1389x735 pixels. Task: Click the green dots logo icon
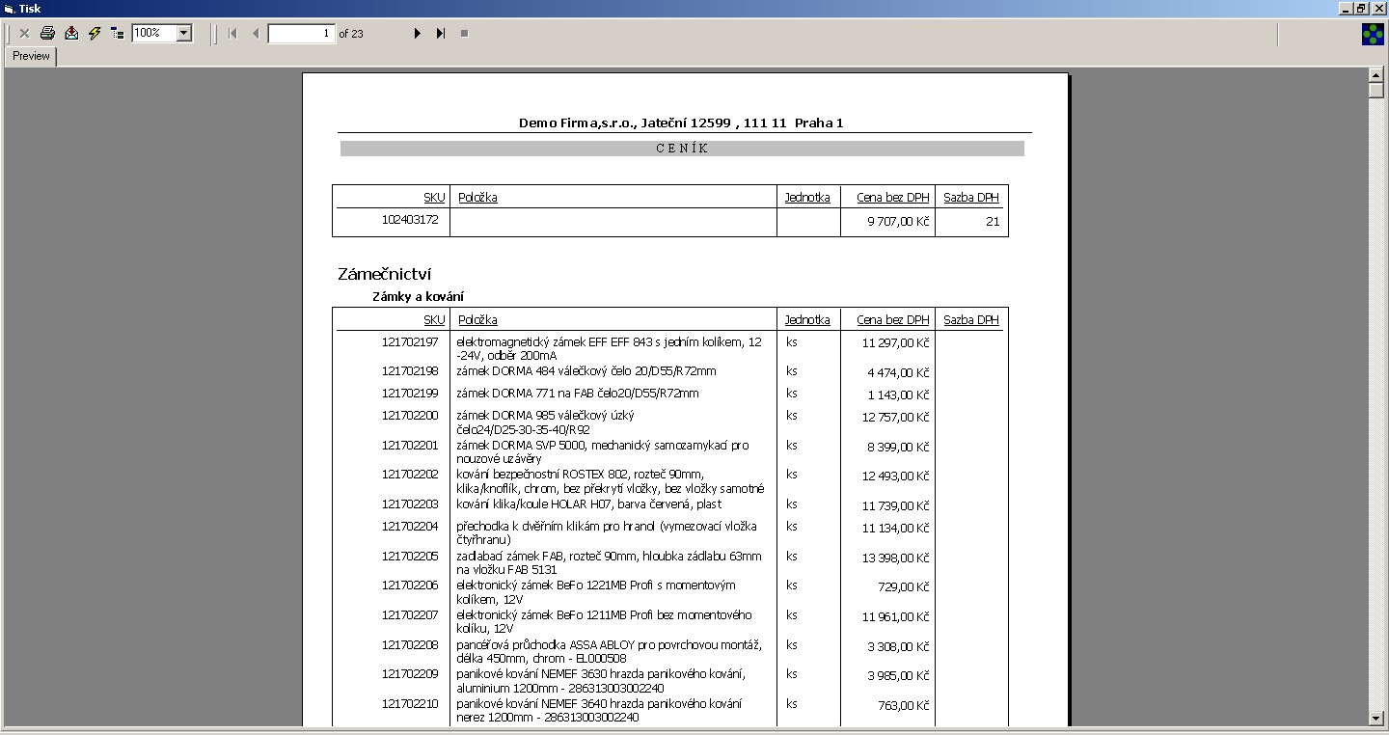click(x=1372, y=36)
